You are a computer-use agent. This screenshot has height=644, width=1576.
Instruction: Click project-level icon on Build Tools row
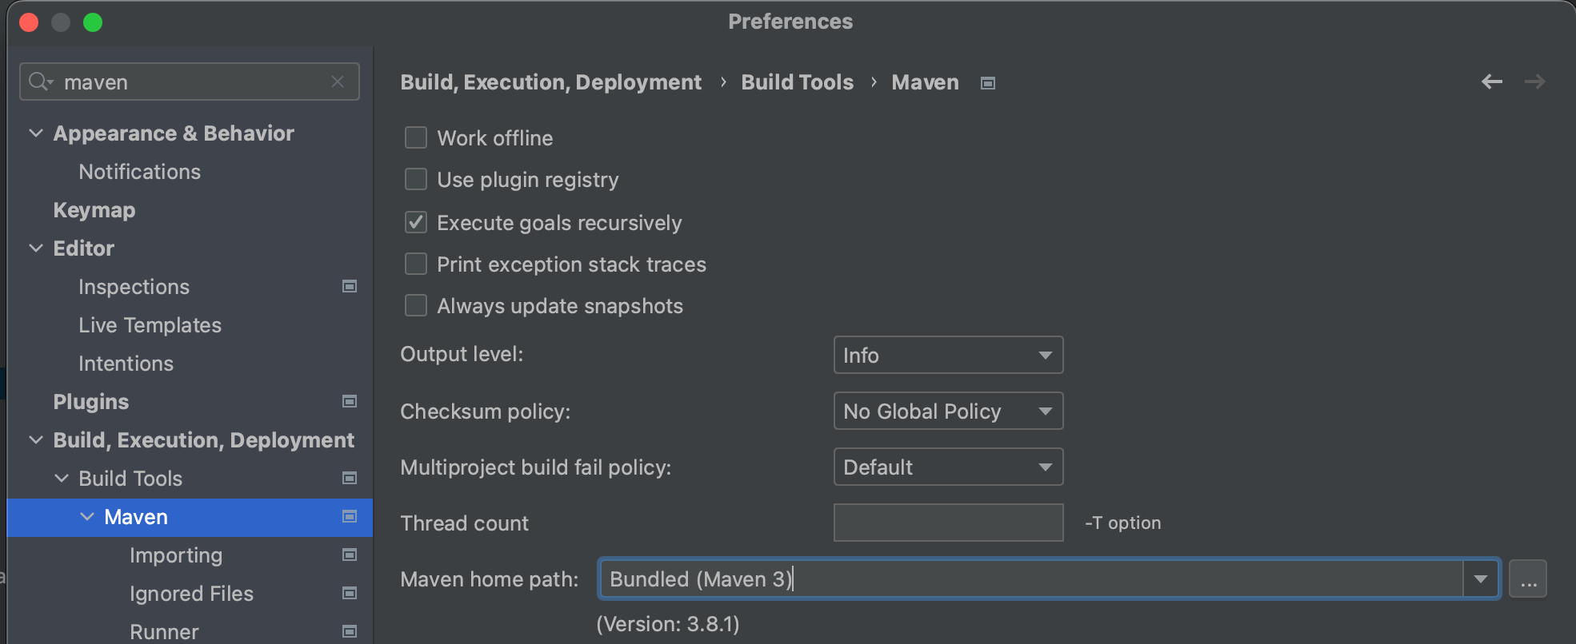point(350,478)
